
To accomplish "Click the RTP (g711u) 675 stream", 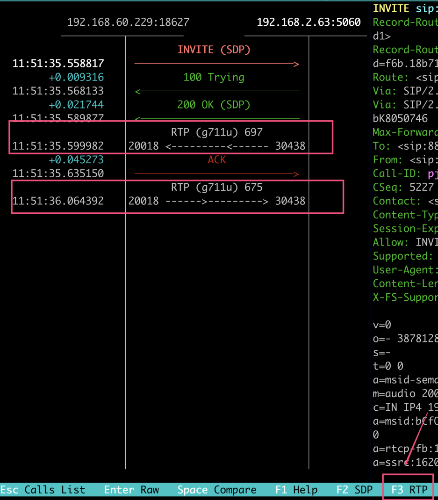I will click(x=216, y=188).
